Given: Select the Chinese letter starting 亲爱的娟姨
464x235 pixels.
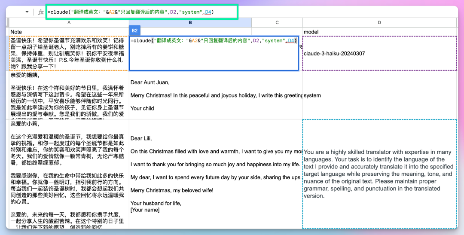Looking at the screenshot, I should [x=69, y=95].
